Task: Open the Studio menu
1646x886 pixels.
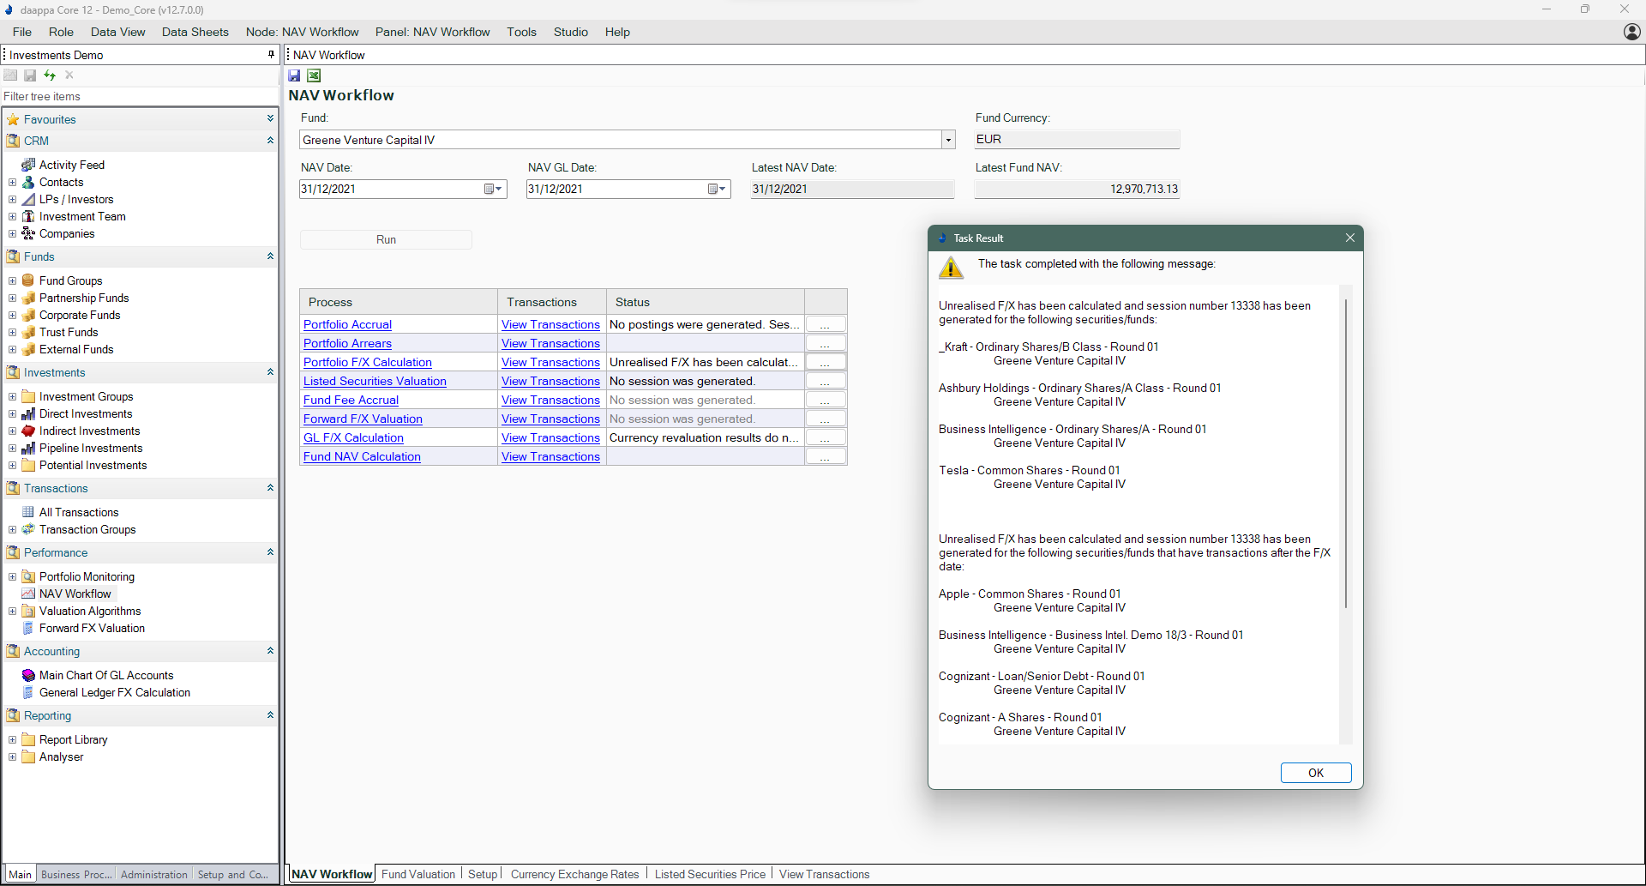Action: [x=571, y=32]
